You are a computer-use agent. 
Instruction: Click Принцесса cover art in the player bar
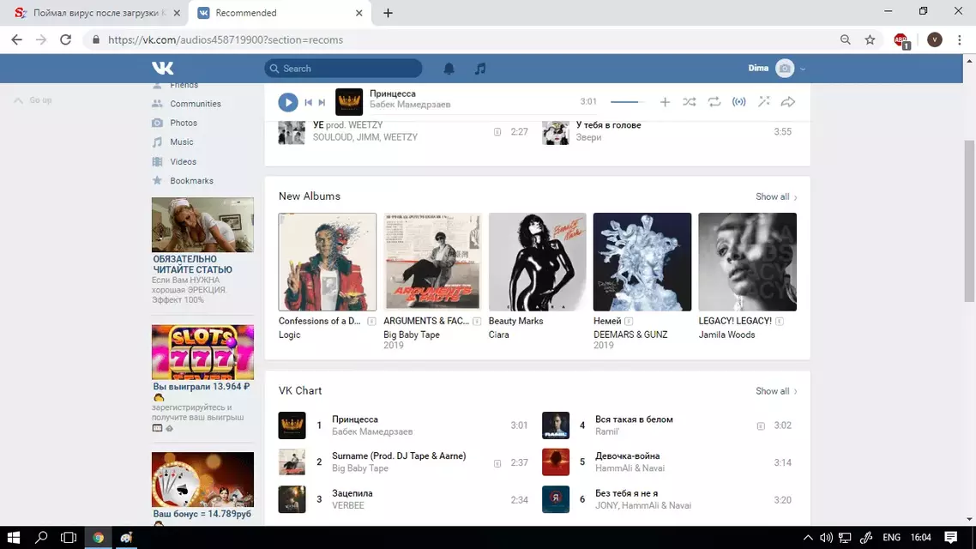349,102
